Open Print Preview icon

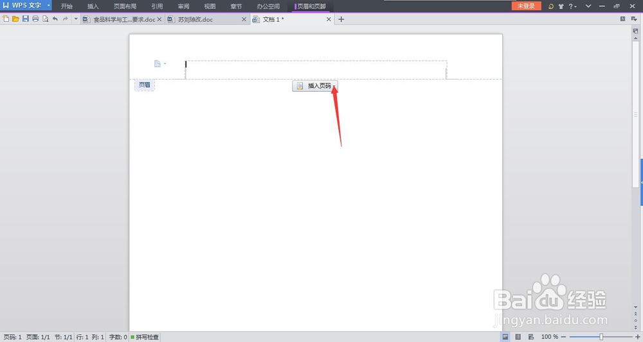click(45, 19)
